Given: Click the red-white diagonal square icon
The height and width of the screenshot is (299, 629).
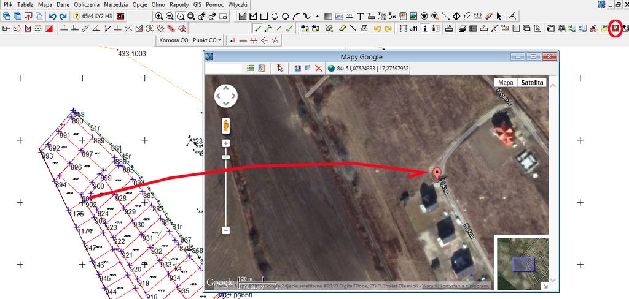Looking at the screenshot, I should click(x=49, y=28).
